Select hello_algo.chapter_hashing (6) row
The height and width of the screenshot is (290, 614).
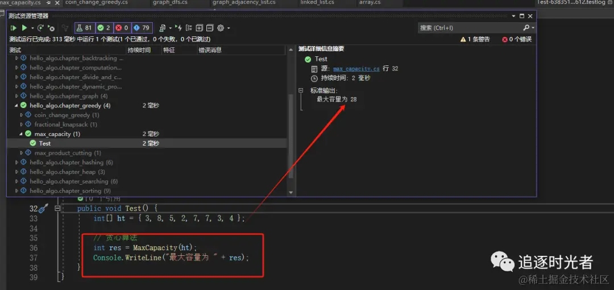147,162
